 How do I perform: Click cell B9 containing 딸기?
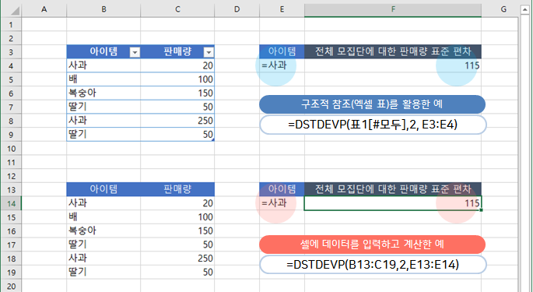[103, 135]
